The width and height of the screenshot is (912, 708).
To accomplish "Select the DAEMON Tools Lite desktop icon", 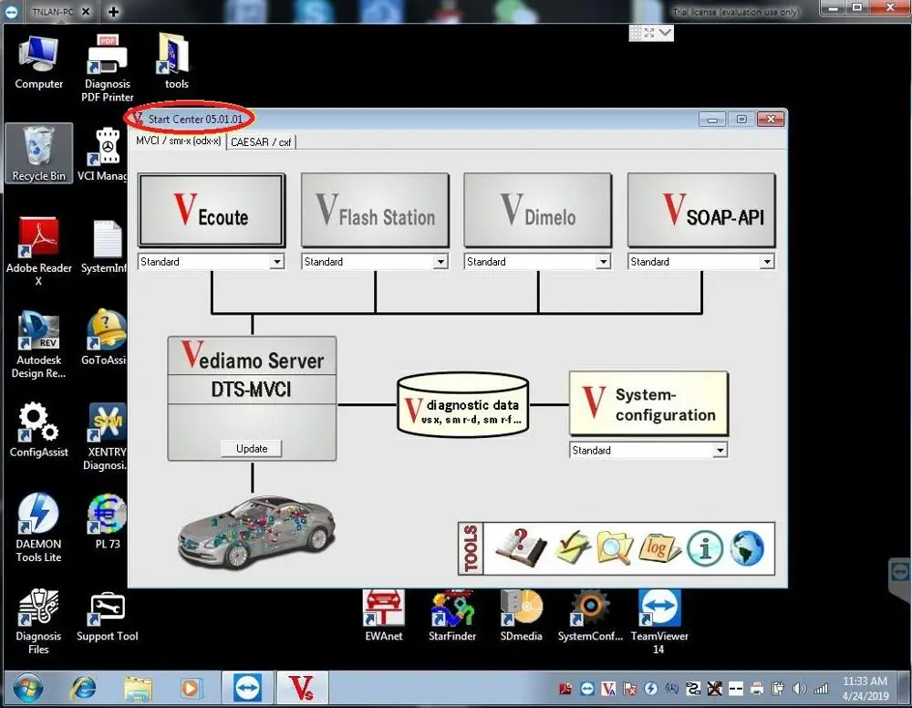I will (38, 528).
